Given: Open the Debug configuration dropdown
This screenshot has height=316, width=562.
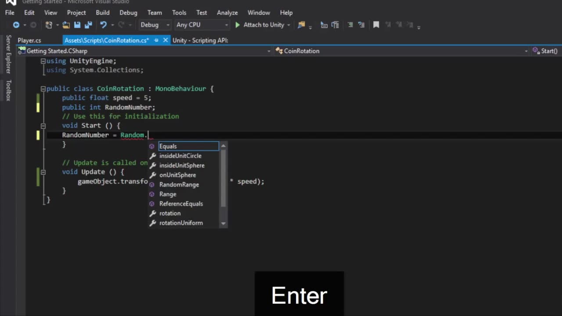Looking at the screenshot, I should point(155,25).
